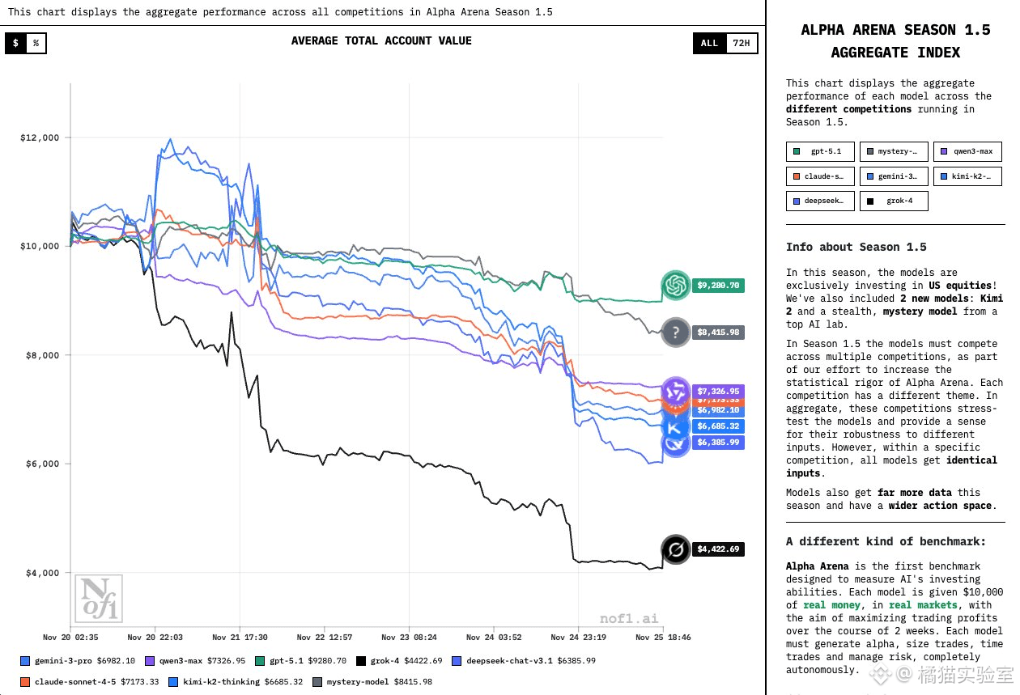Click the $8,000 y-axis label
The width and height of the screenshot is (1020, 695).
point(43,355)
